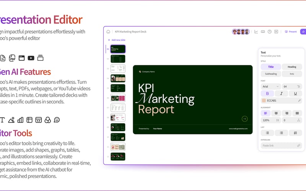Image resolution: width=306 pixels, height=191 pixels.
Task: Click the table grid icon
Action: (x=29, y=120)
